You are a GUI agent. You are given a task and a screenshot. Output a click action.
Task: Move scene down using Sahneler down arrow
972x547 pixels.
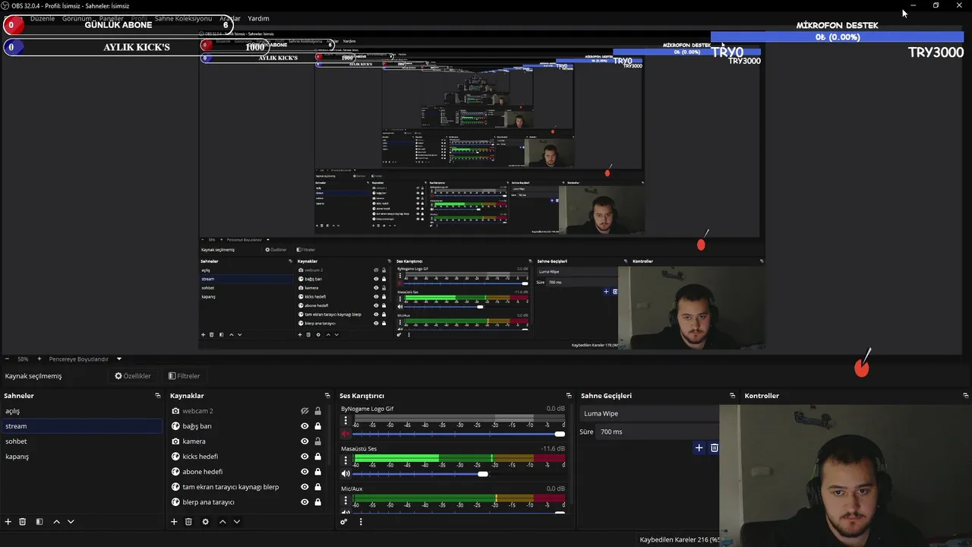point(71,522)
